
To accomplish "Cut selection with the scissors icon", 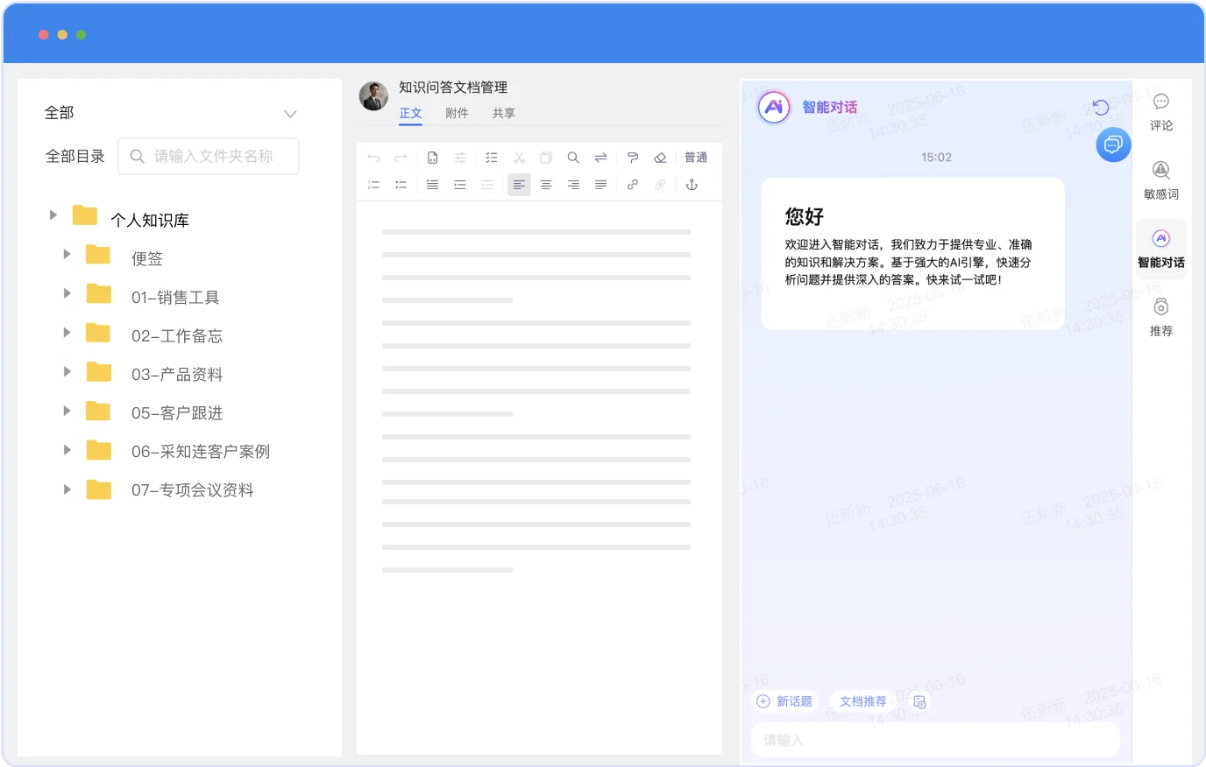I will click(519, 158).
